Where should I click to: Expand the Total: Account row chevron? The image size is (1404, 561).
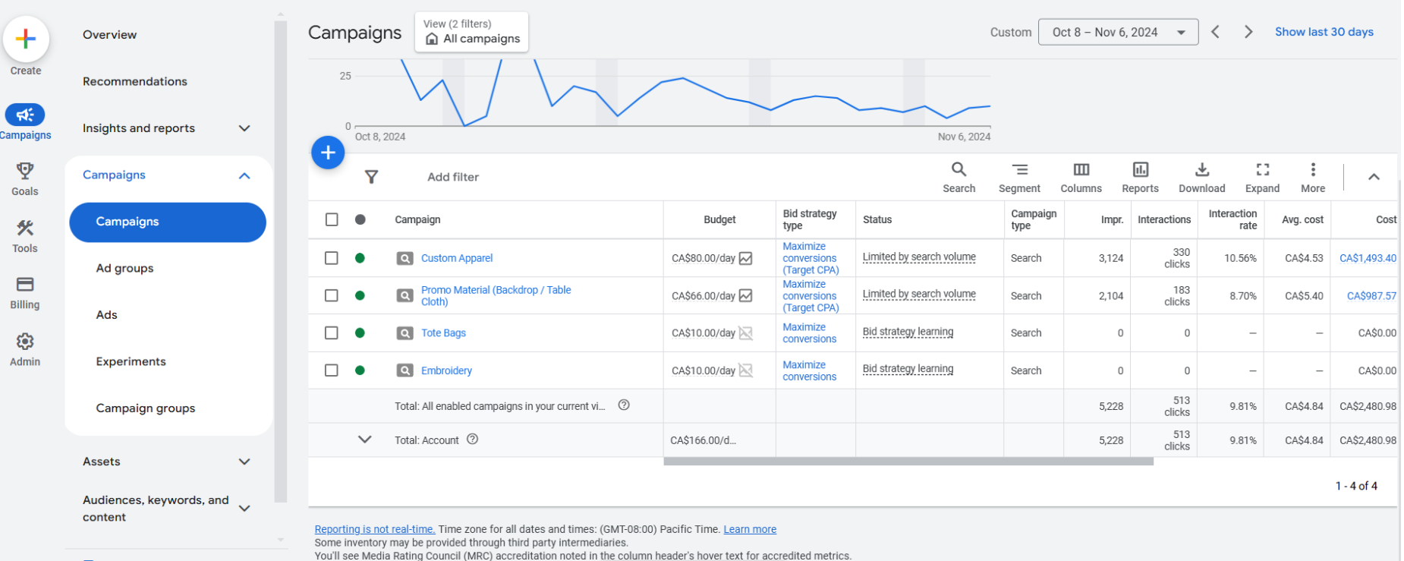pos(364,440)
